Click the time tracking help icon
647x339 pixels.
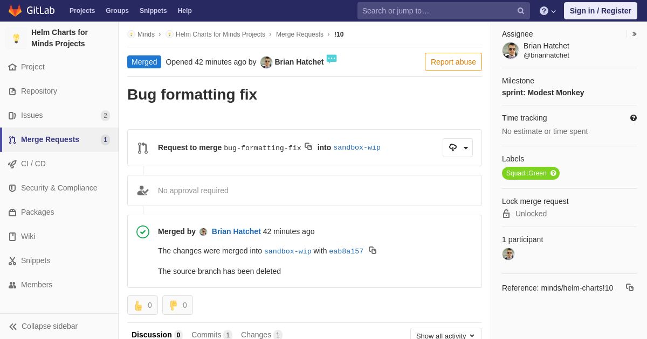click(x=634, y=118)
